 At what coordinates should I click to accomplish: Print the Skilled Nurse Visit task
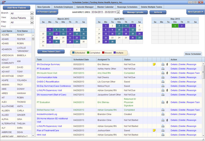click(x=163, y=110)
